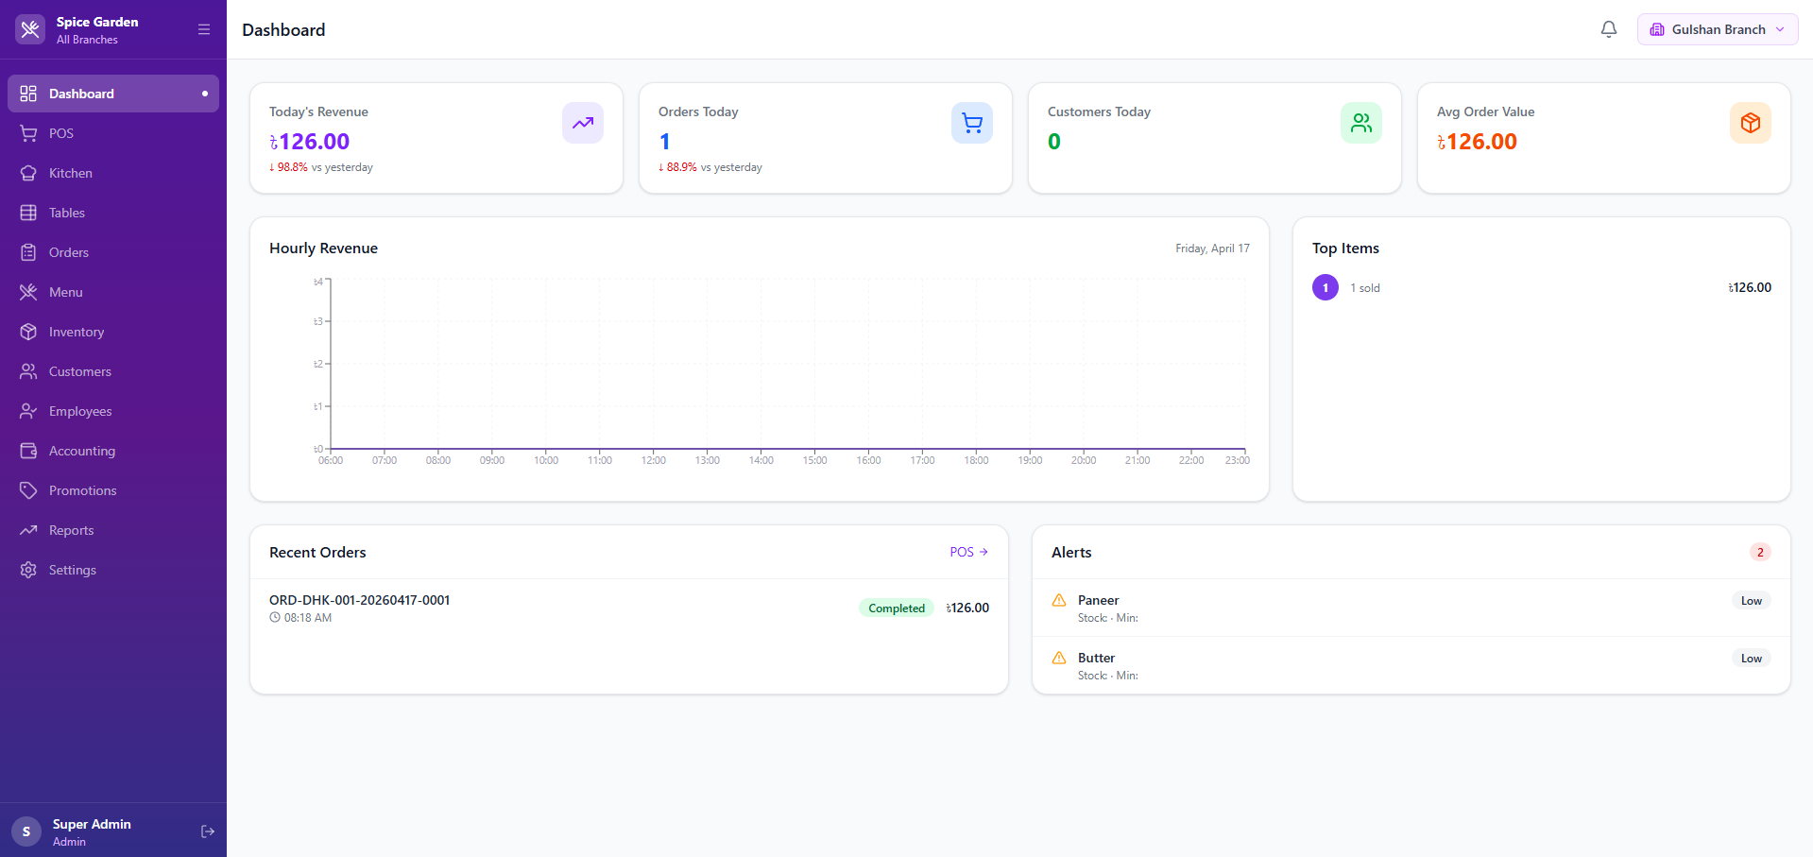Go to Orders in the sidebar

[113, 252]
